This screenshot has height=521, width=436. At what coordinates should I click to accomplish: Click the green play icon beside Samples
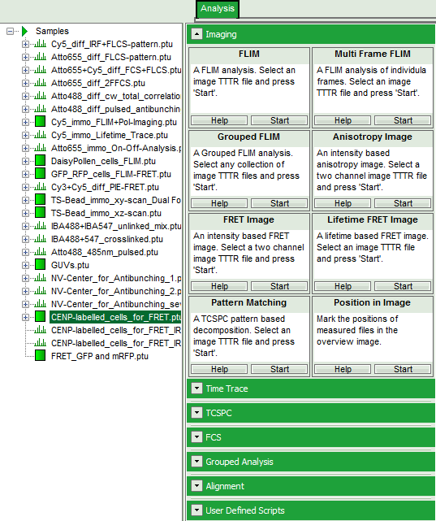coord(25,31)
